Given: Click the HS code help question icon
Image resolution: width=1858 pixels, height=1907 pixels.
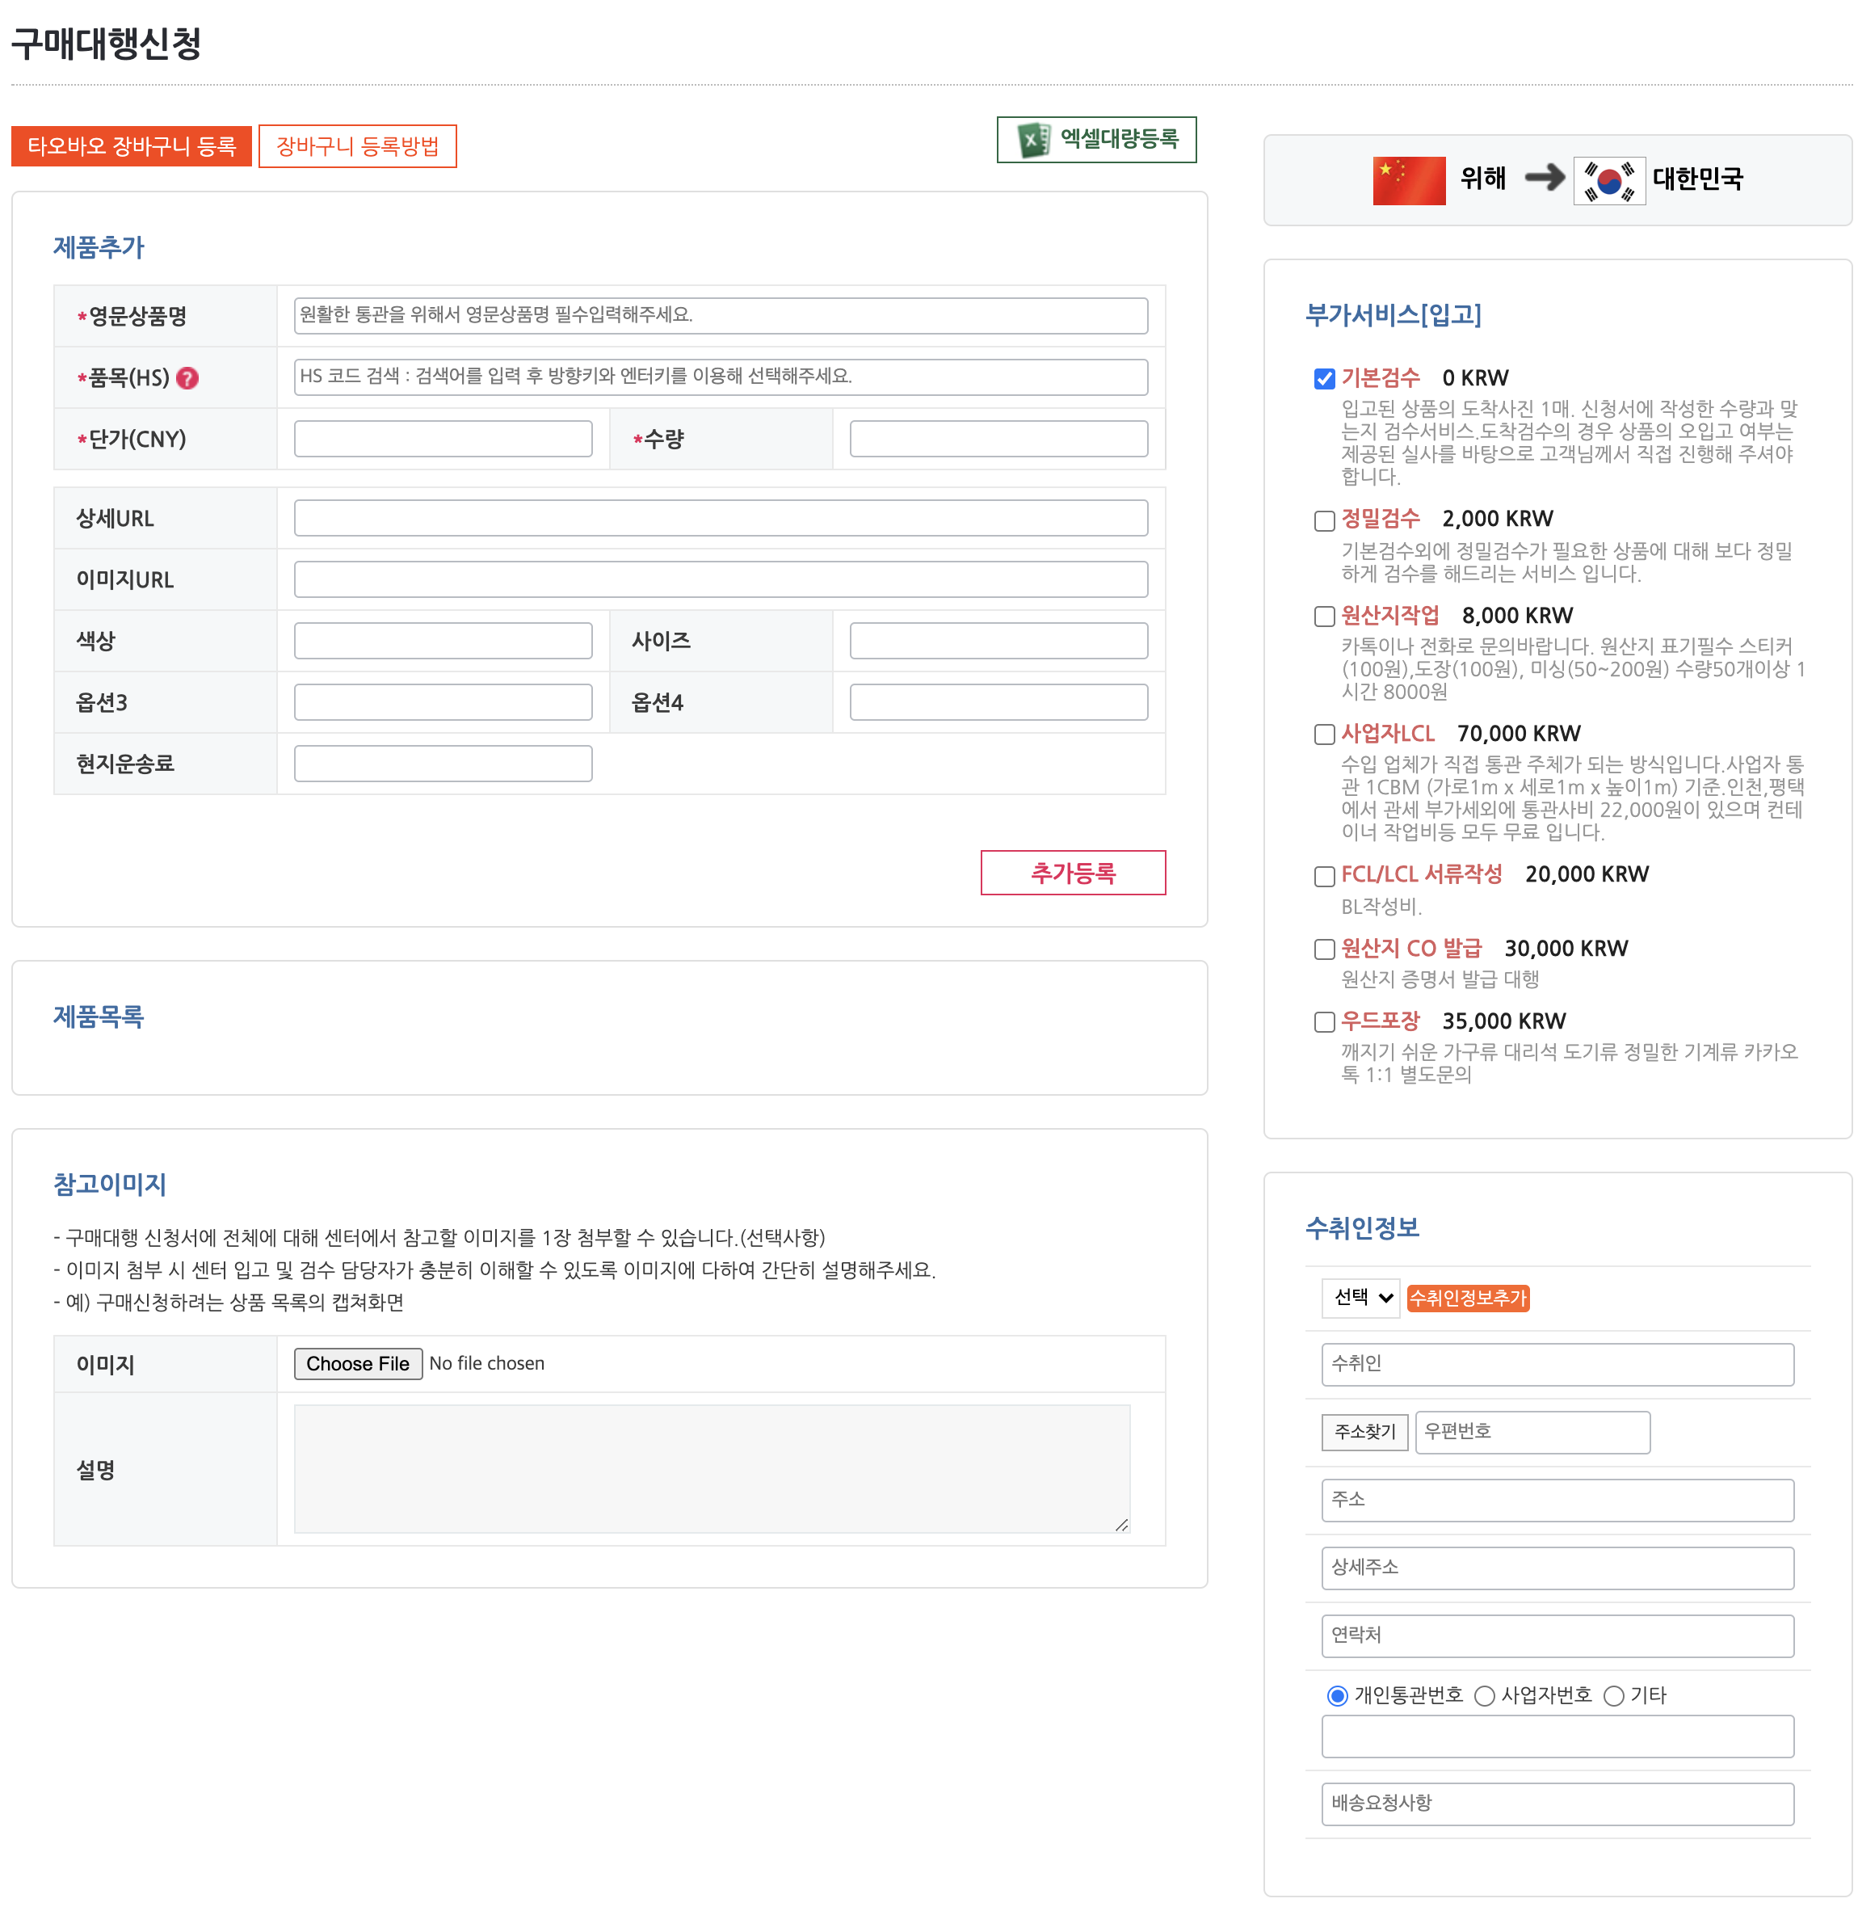Looking at the screenshot, I should [x=187, y=377].
